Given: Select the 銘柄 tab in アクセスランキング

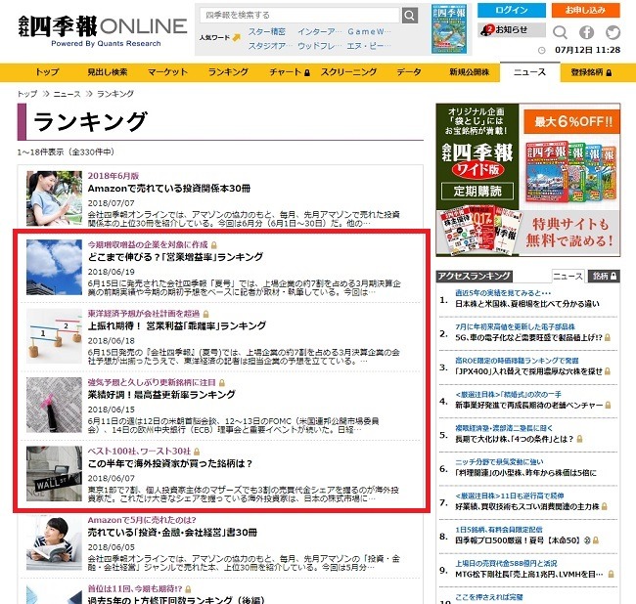Looking at the screenshot, I should 604,277.
